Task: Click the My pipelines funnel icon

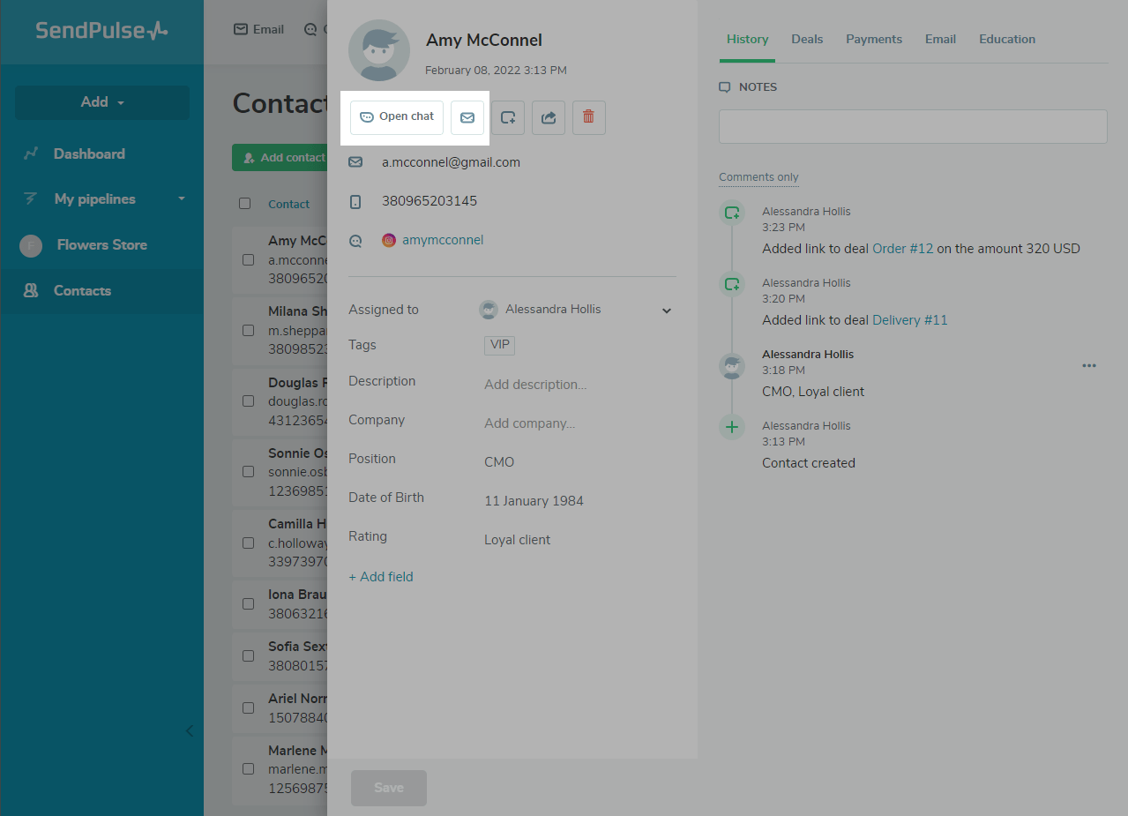Action: click(x=31, y=199)
